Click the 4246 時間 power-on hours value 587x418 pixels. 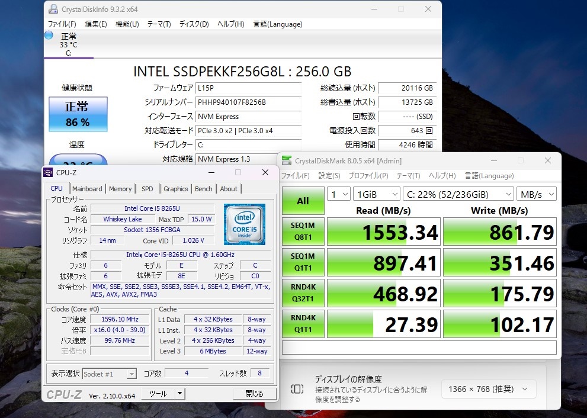point(407,145)
